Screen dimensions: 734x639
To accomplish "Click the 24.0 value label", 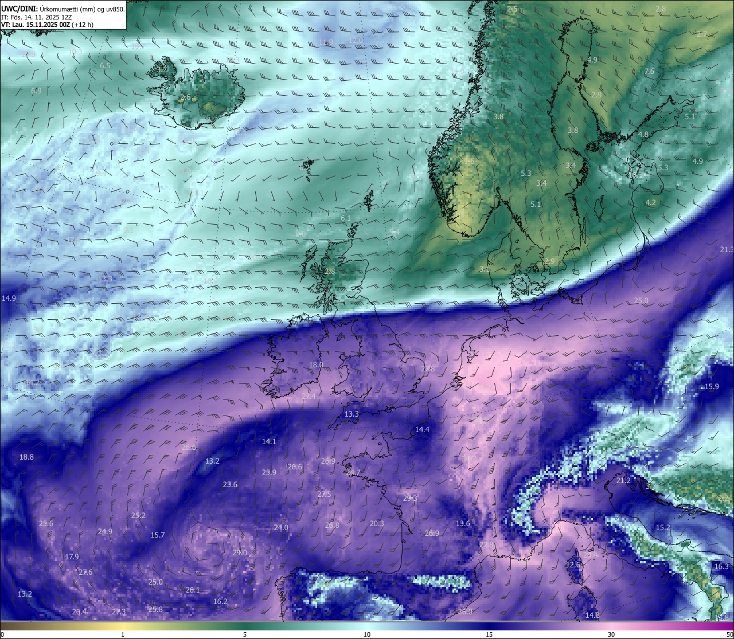I will coord(281,528).
